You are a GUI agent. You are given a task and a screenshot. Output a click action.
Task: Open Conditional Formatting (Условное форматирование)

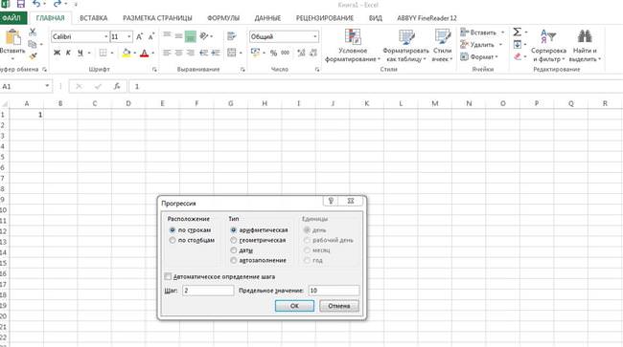tap(353, 46)
